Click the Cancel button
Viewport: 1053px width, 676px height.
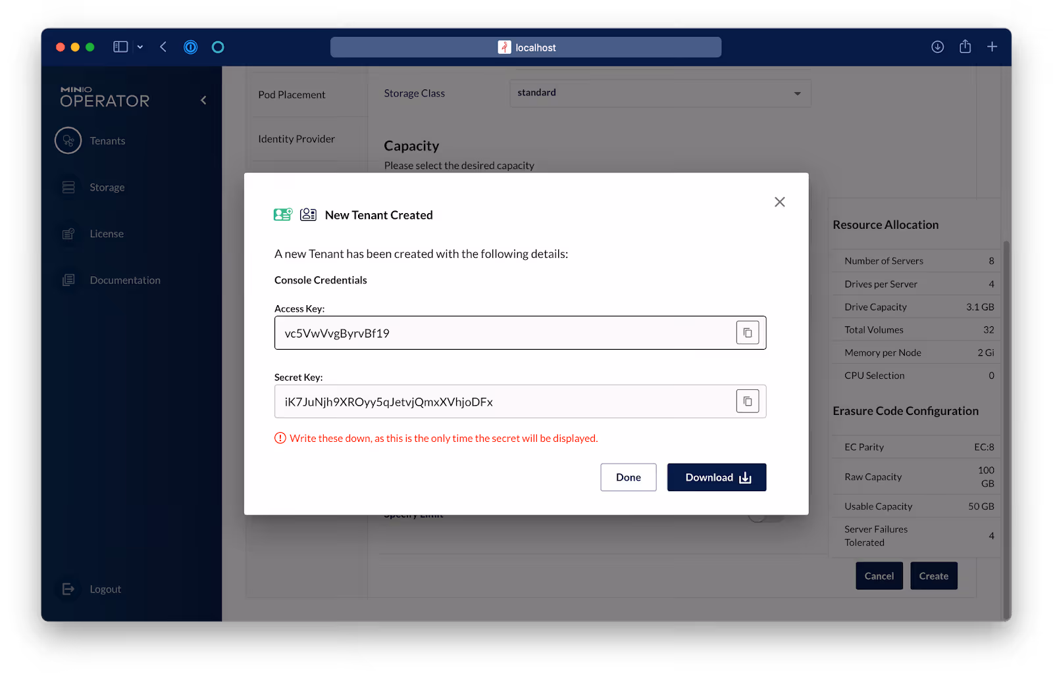[879, 576]
